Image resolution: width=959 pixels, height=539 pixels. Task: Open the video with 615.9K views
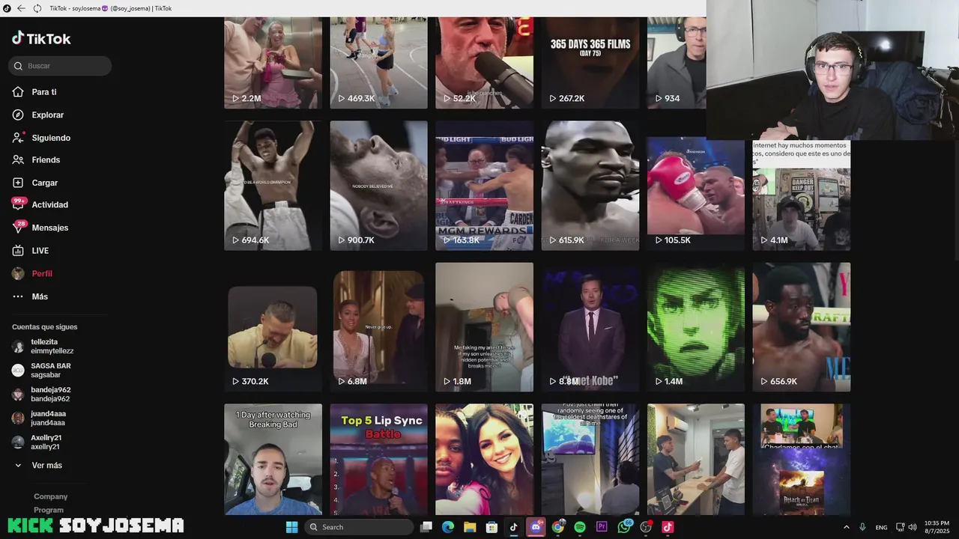pyautogui.click(x=590, y=186)
